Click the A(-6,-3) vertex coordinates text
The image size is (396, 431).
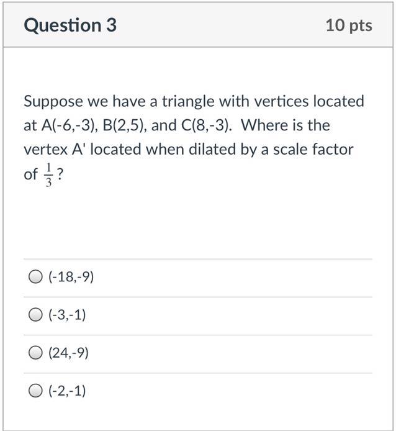68,125
